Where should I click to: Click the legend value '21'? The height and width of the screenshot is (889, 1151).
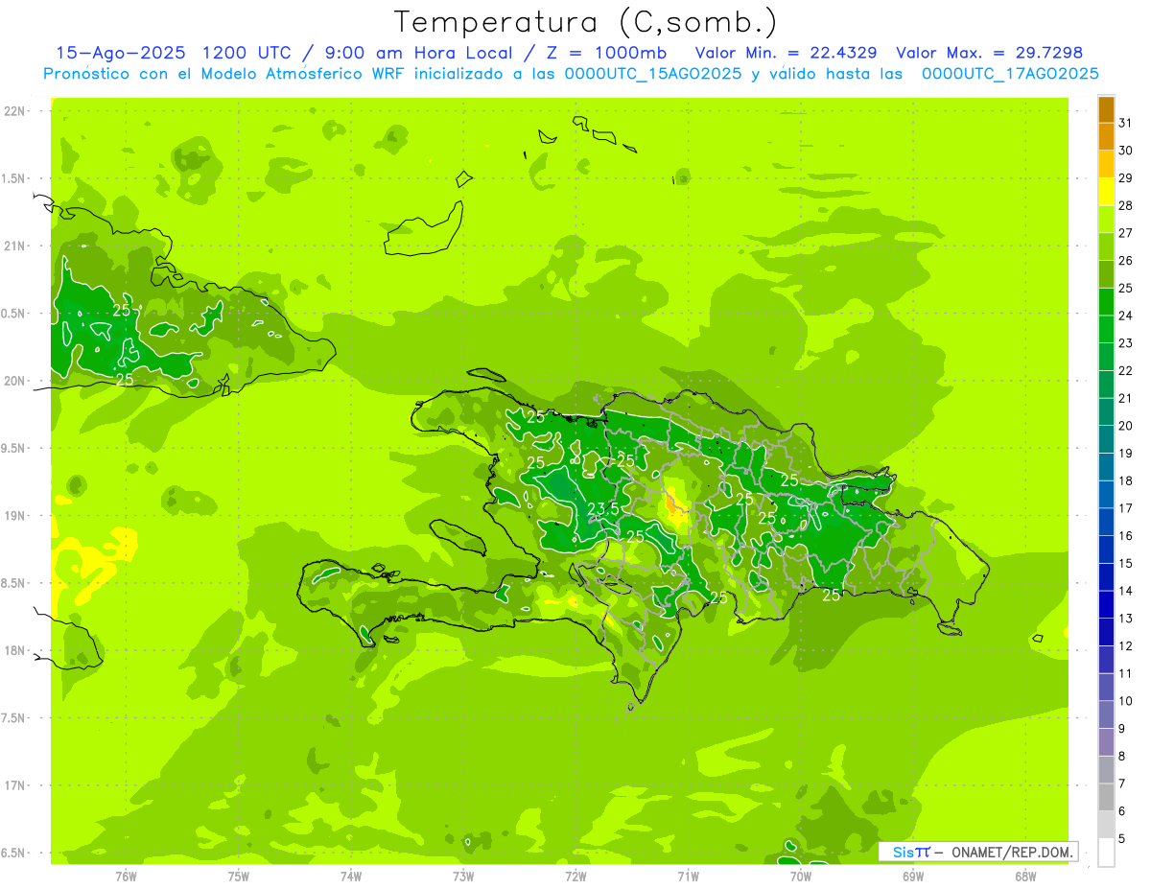click(1126, 398)
